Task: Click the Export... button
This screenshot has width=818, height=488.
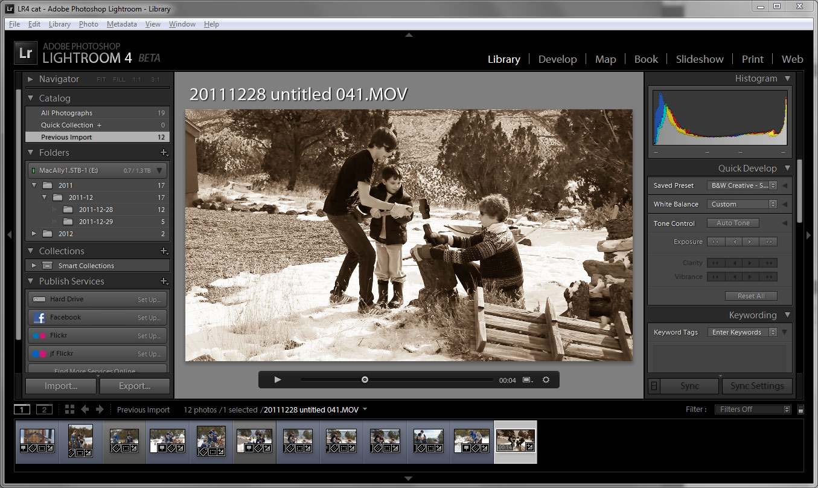Action: coord(135,386)
